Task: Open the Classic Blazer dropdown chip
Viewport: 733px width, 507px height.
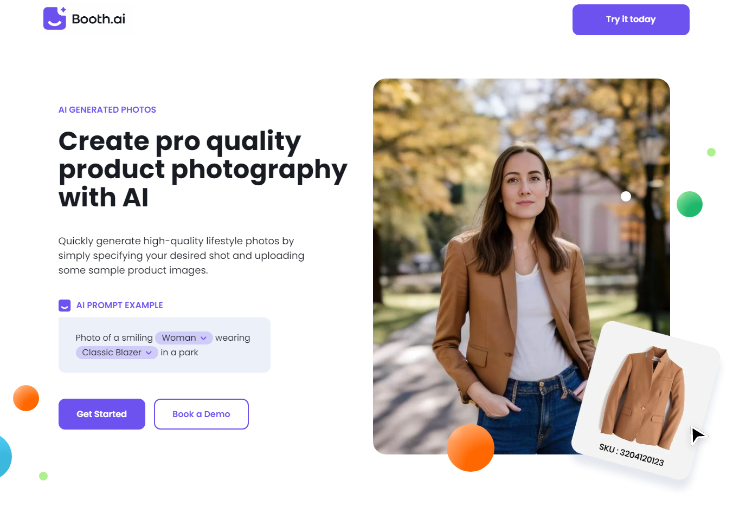Action: (x=117, y=353)
